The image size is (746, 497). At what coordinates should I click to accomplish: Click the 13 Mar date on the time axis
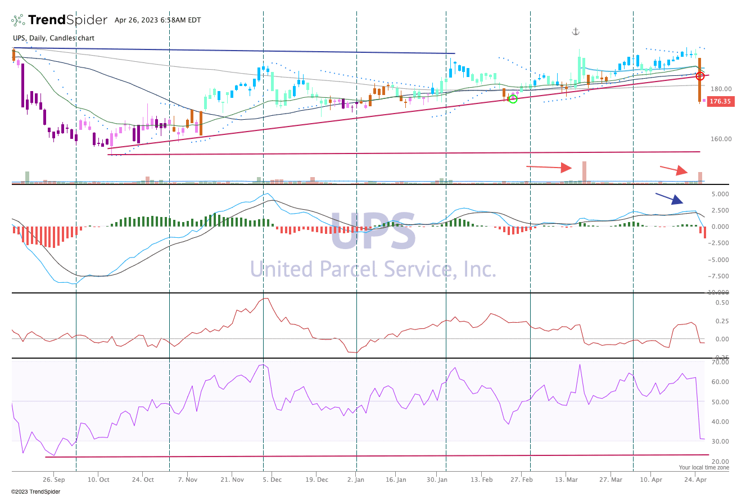pos(567,480)
